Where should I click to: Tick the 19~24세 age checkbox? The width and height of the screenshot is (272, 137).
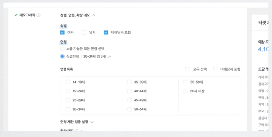coord(68,91)
